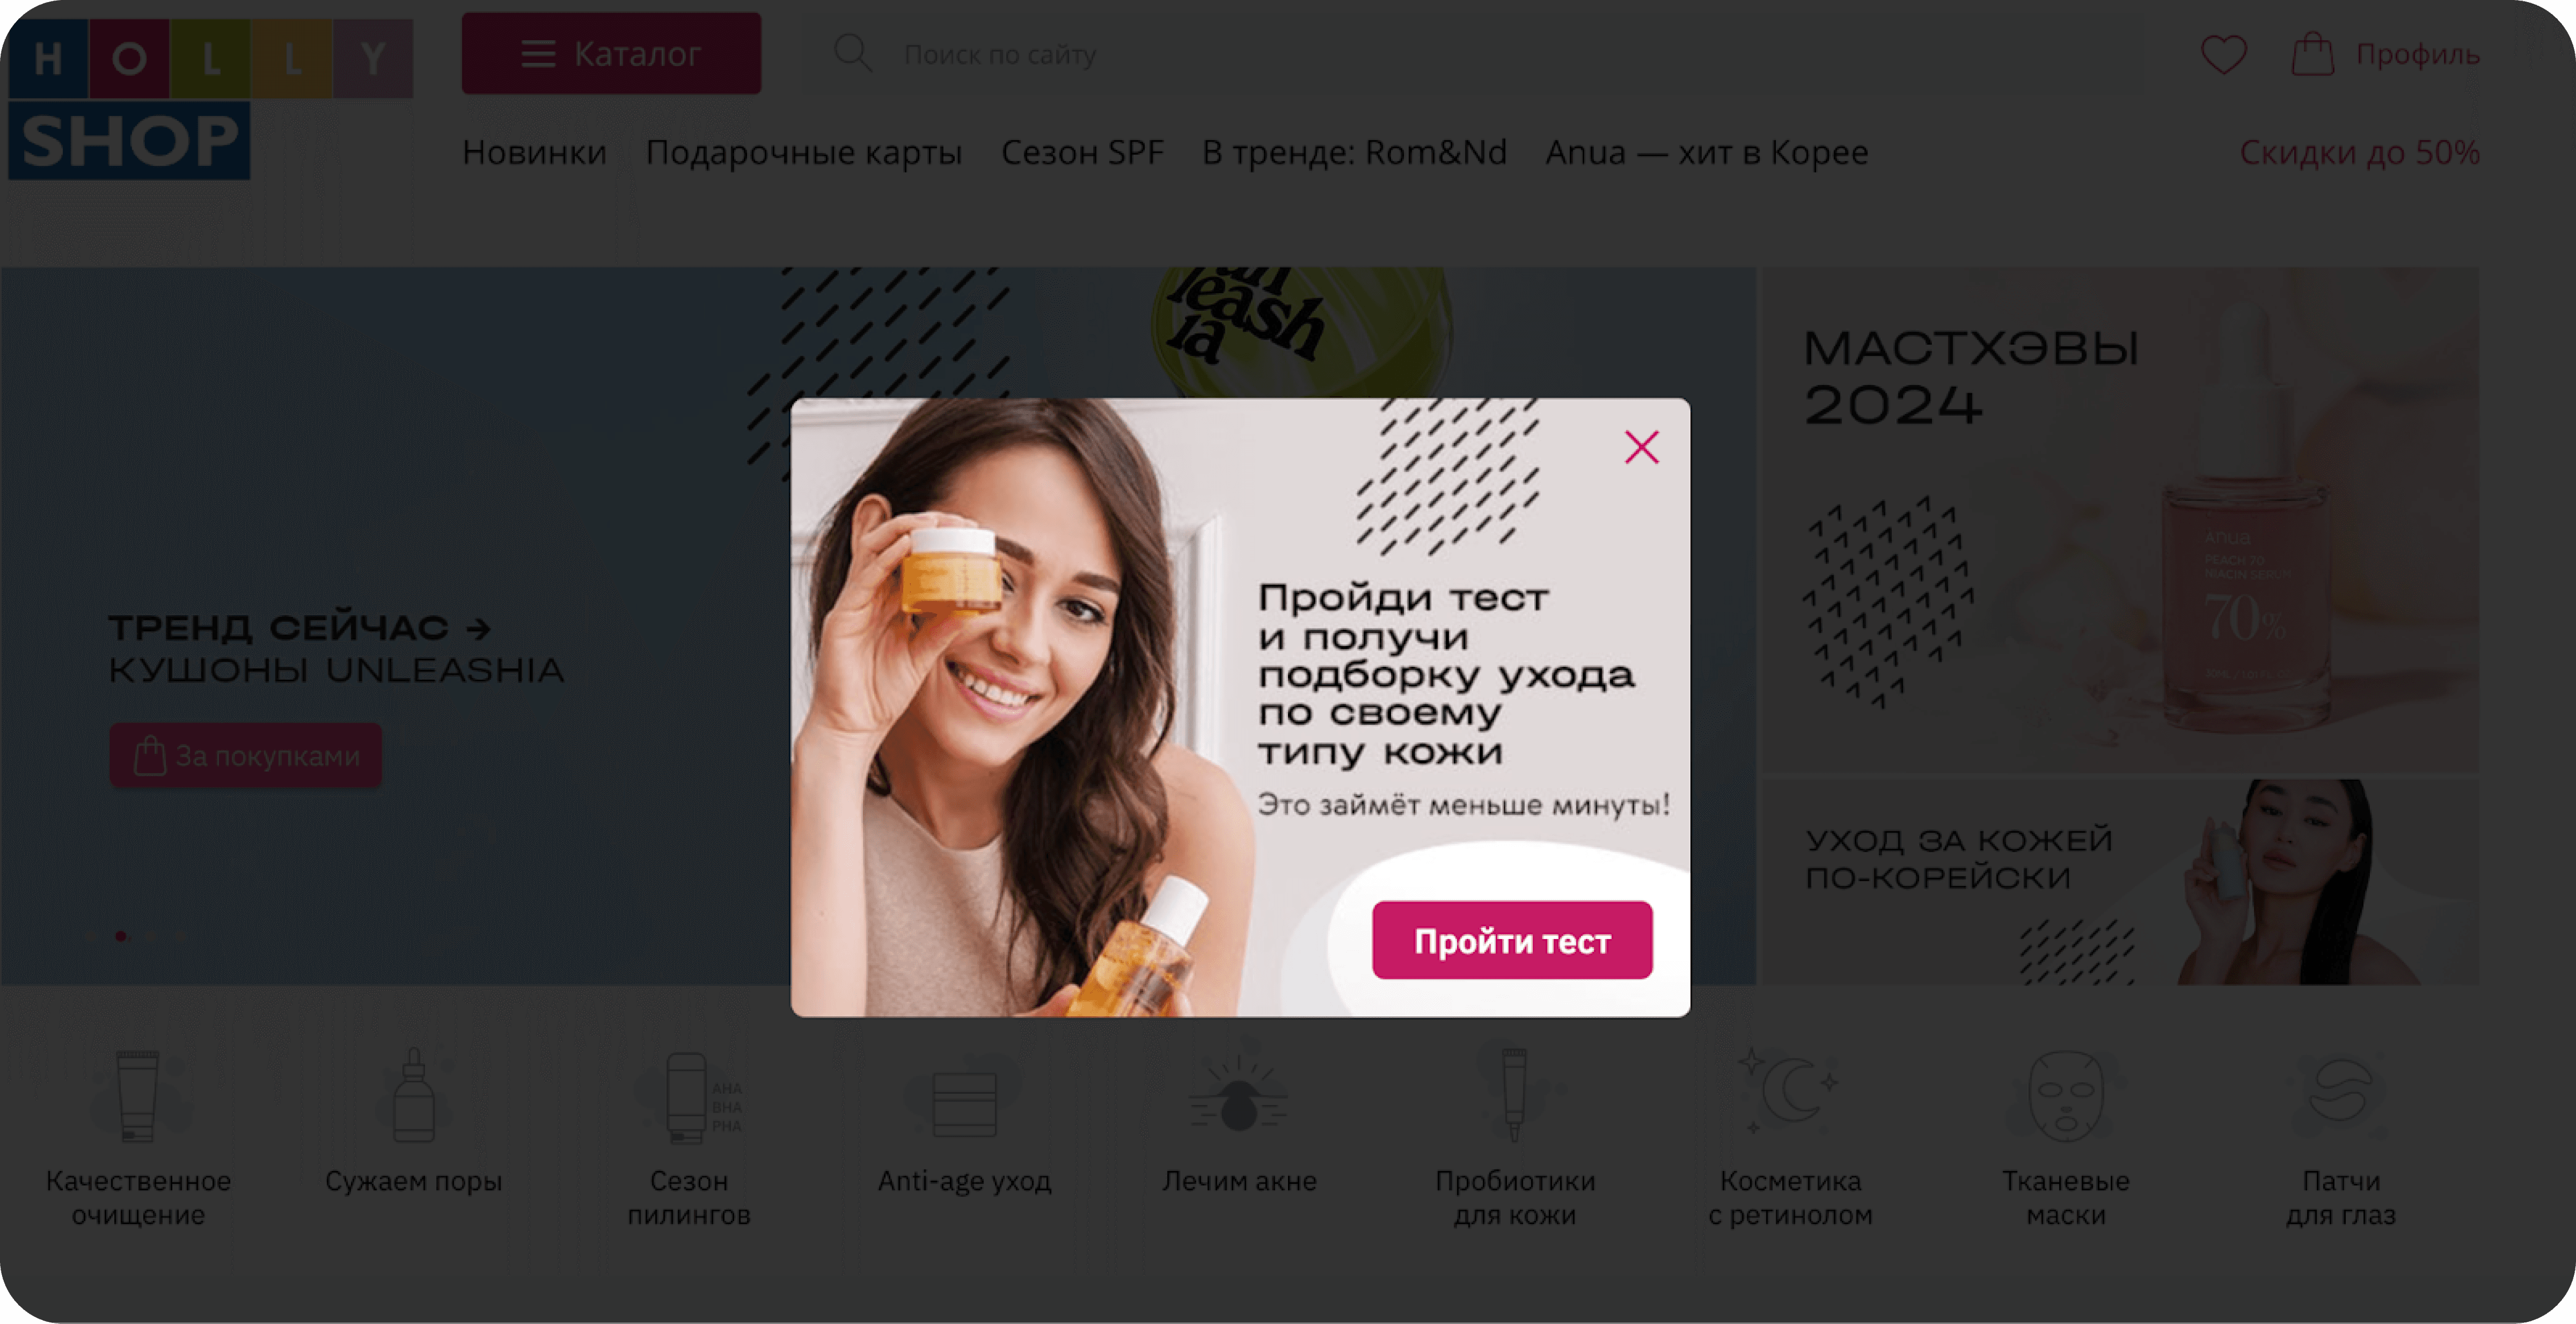Open the shopping bag cart icon

2312,54
